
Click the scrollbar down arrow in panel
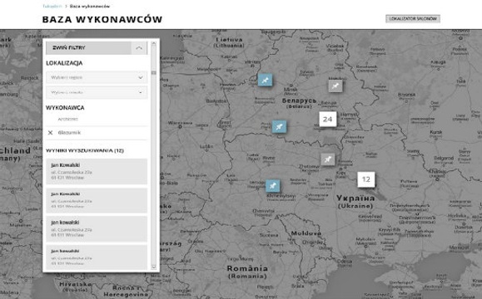(x=154, y=267)
